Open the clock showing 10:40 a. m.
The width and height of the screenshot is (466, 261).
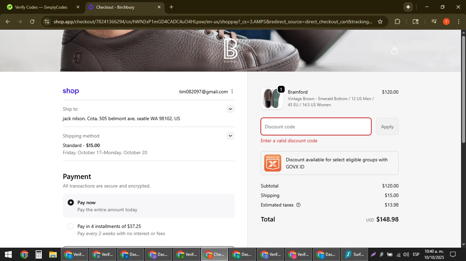pos(434,254)
